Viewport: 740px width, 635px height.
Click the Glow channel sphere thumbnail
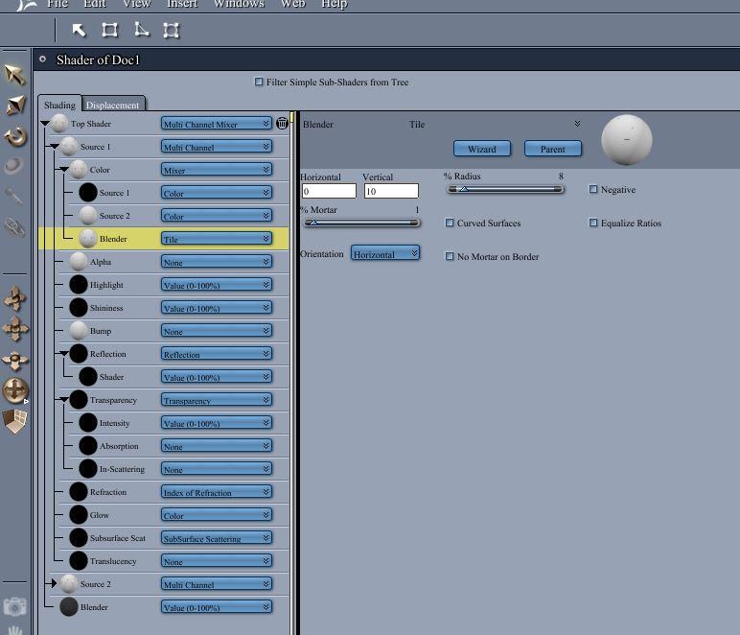79,514
